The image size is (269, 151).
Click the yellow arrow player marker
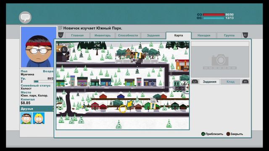[130, 104]
